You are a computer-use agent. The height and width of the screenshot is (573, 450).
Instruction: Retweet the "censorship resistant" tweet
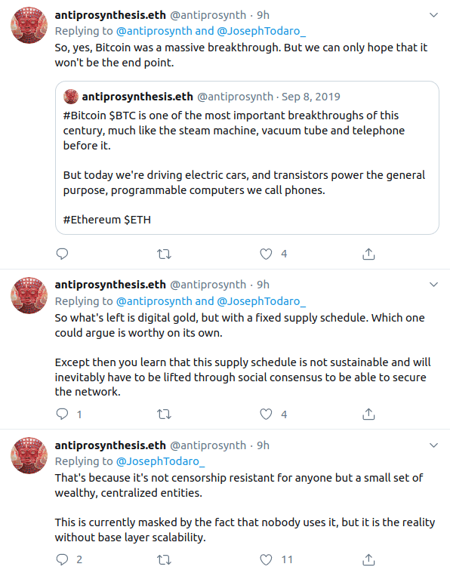(164, 559)
